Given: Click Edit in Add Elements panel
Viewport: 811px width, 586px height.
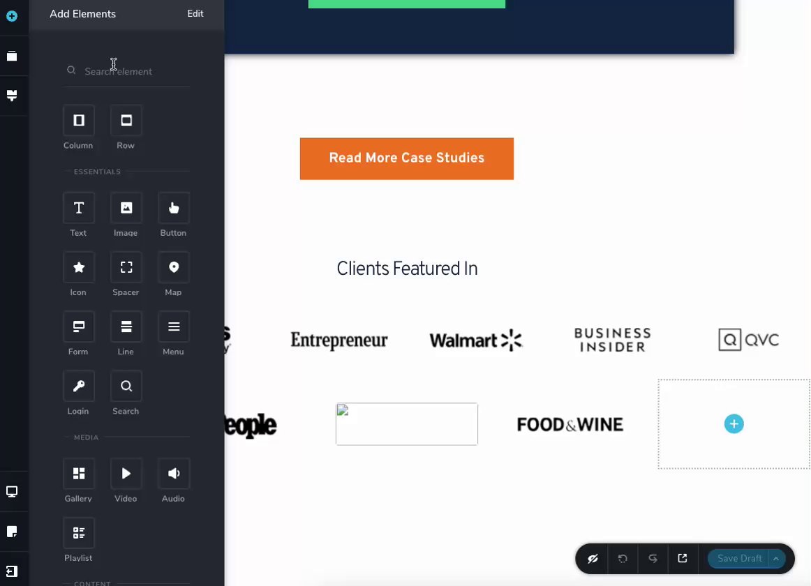Looking at the screenshot, I should (x=195, y=14).
